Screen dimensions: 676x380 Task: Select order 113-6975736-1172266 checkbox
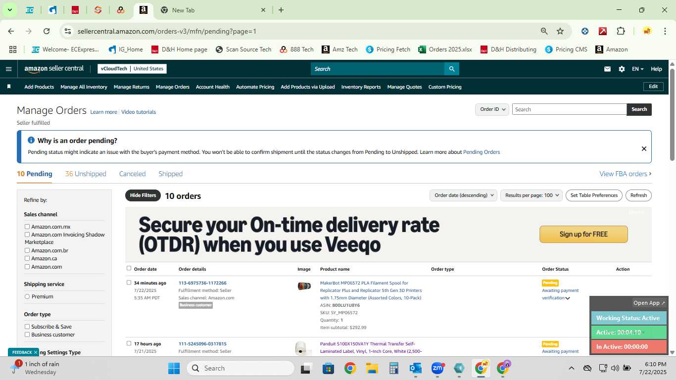(129, 283)
